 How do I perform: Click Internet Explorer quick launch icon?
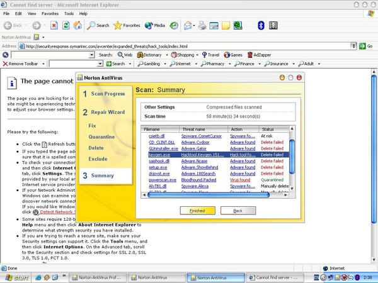[x=38, y=278]
